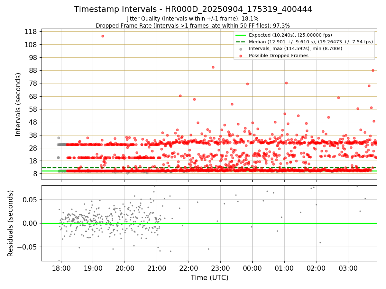This screenshot has width=386, height=289.
Task: Click the dashed dark-green line sample in the legend
Action: coord(241,42)
